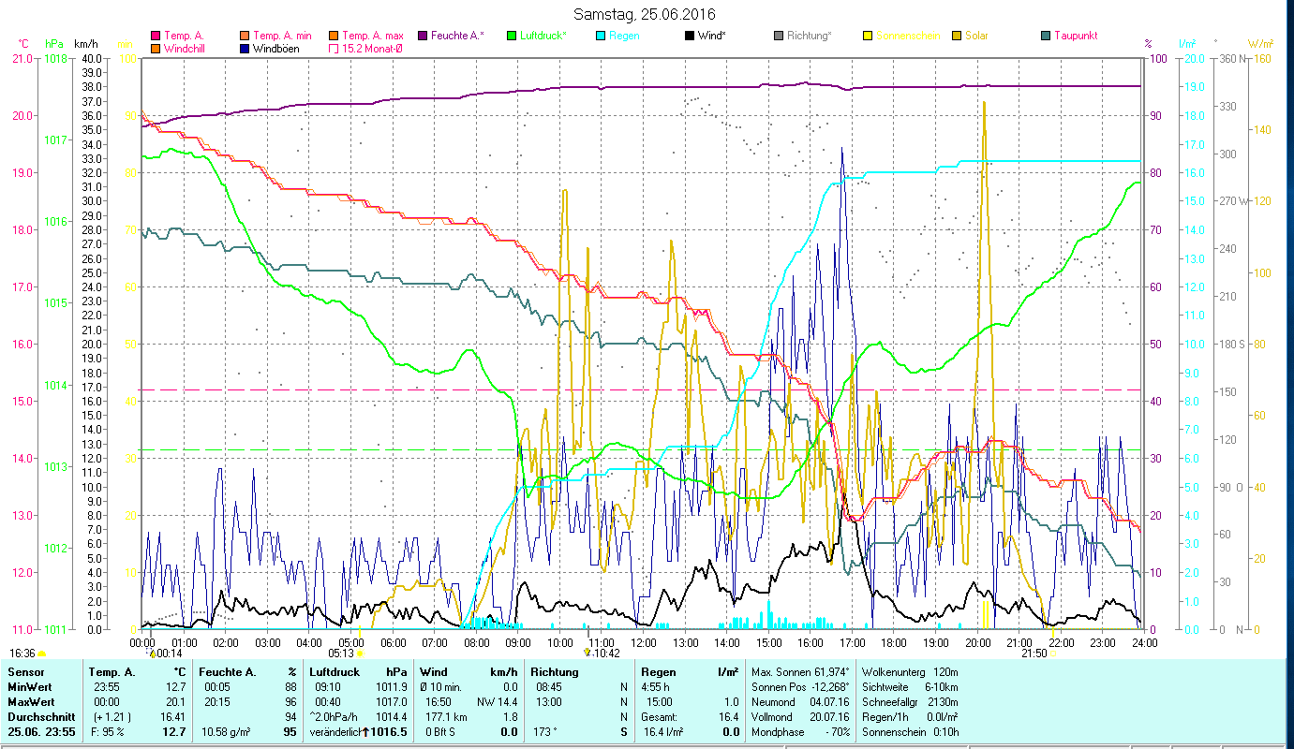Click the Durchschnitt row label
Screen dimensions: 1294x749
[41, 717]
